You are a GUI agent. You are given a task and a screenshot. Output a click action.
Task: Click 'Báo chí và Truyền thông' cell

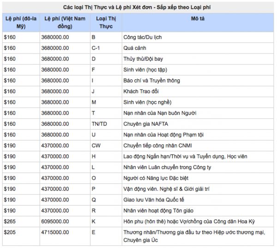click(x=198, y=81)
